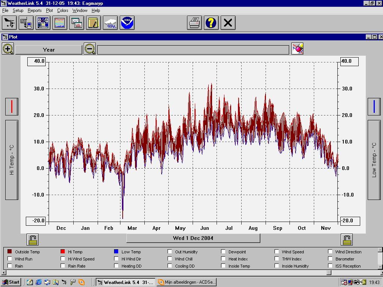Enable the Hi Wind Dir checkbox
Screen dimensions: 383x287
(x=116, y=259)
